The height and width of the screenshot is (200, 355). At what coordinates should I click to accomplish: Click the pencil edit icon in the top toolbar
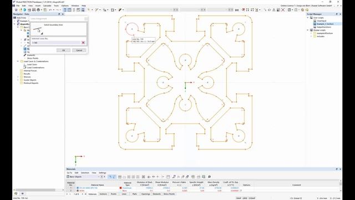(x=120, y=10)
